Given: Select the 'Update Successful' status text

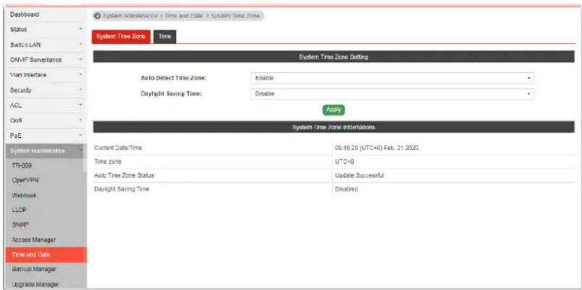Looking at the screenshot, I should [359, 175].
